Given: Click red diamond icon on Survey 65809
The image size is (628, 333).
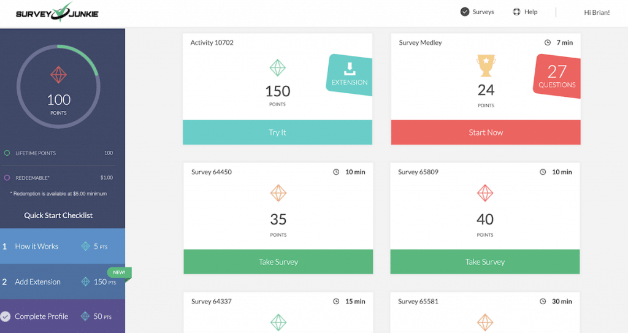Looking at the screenshot, I should click(485, 193).
